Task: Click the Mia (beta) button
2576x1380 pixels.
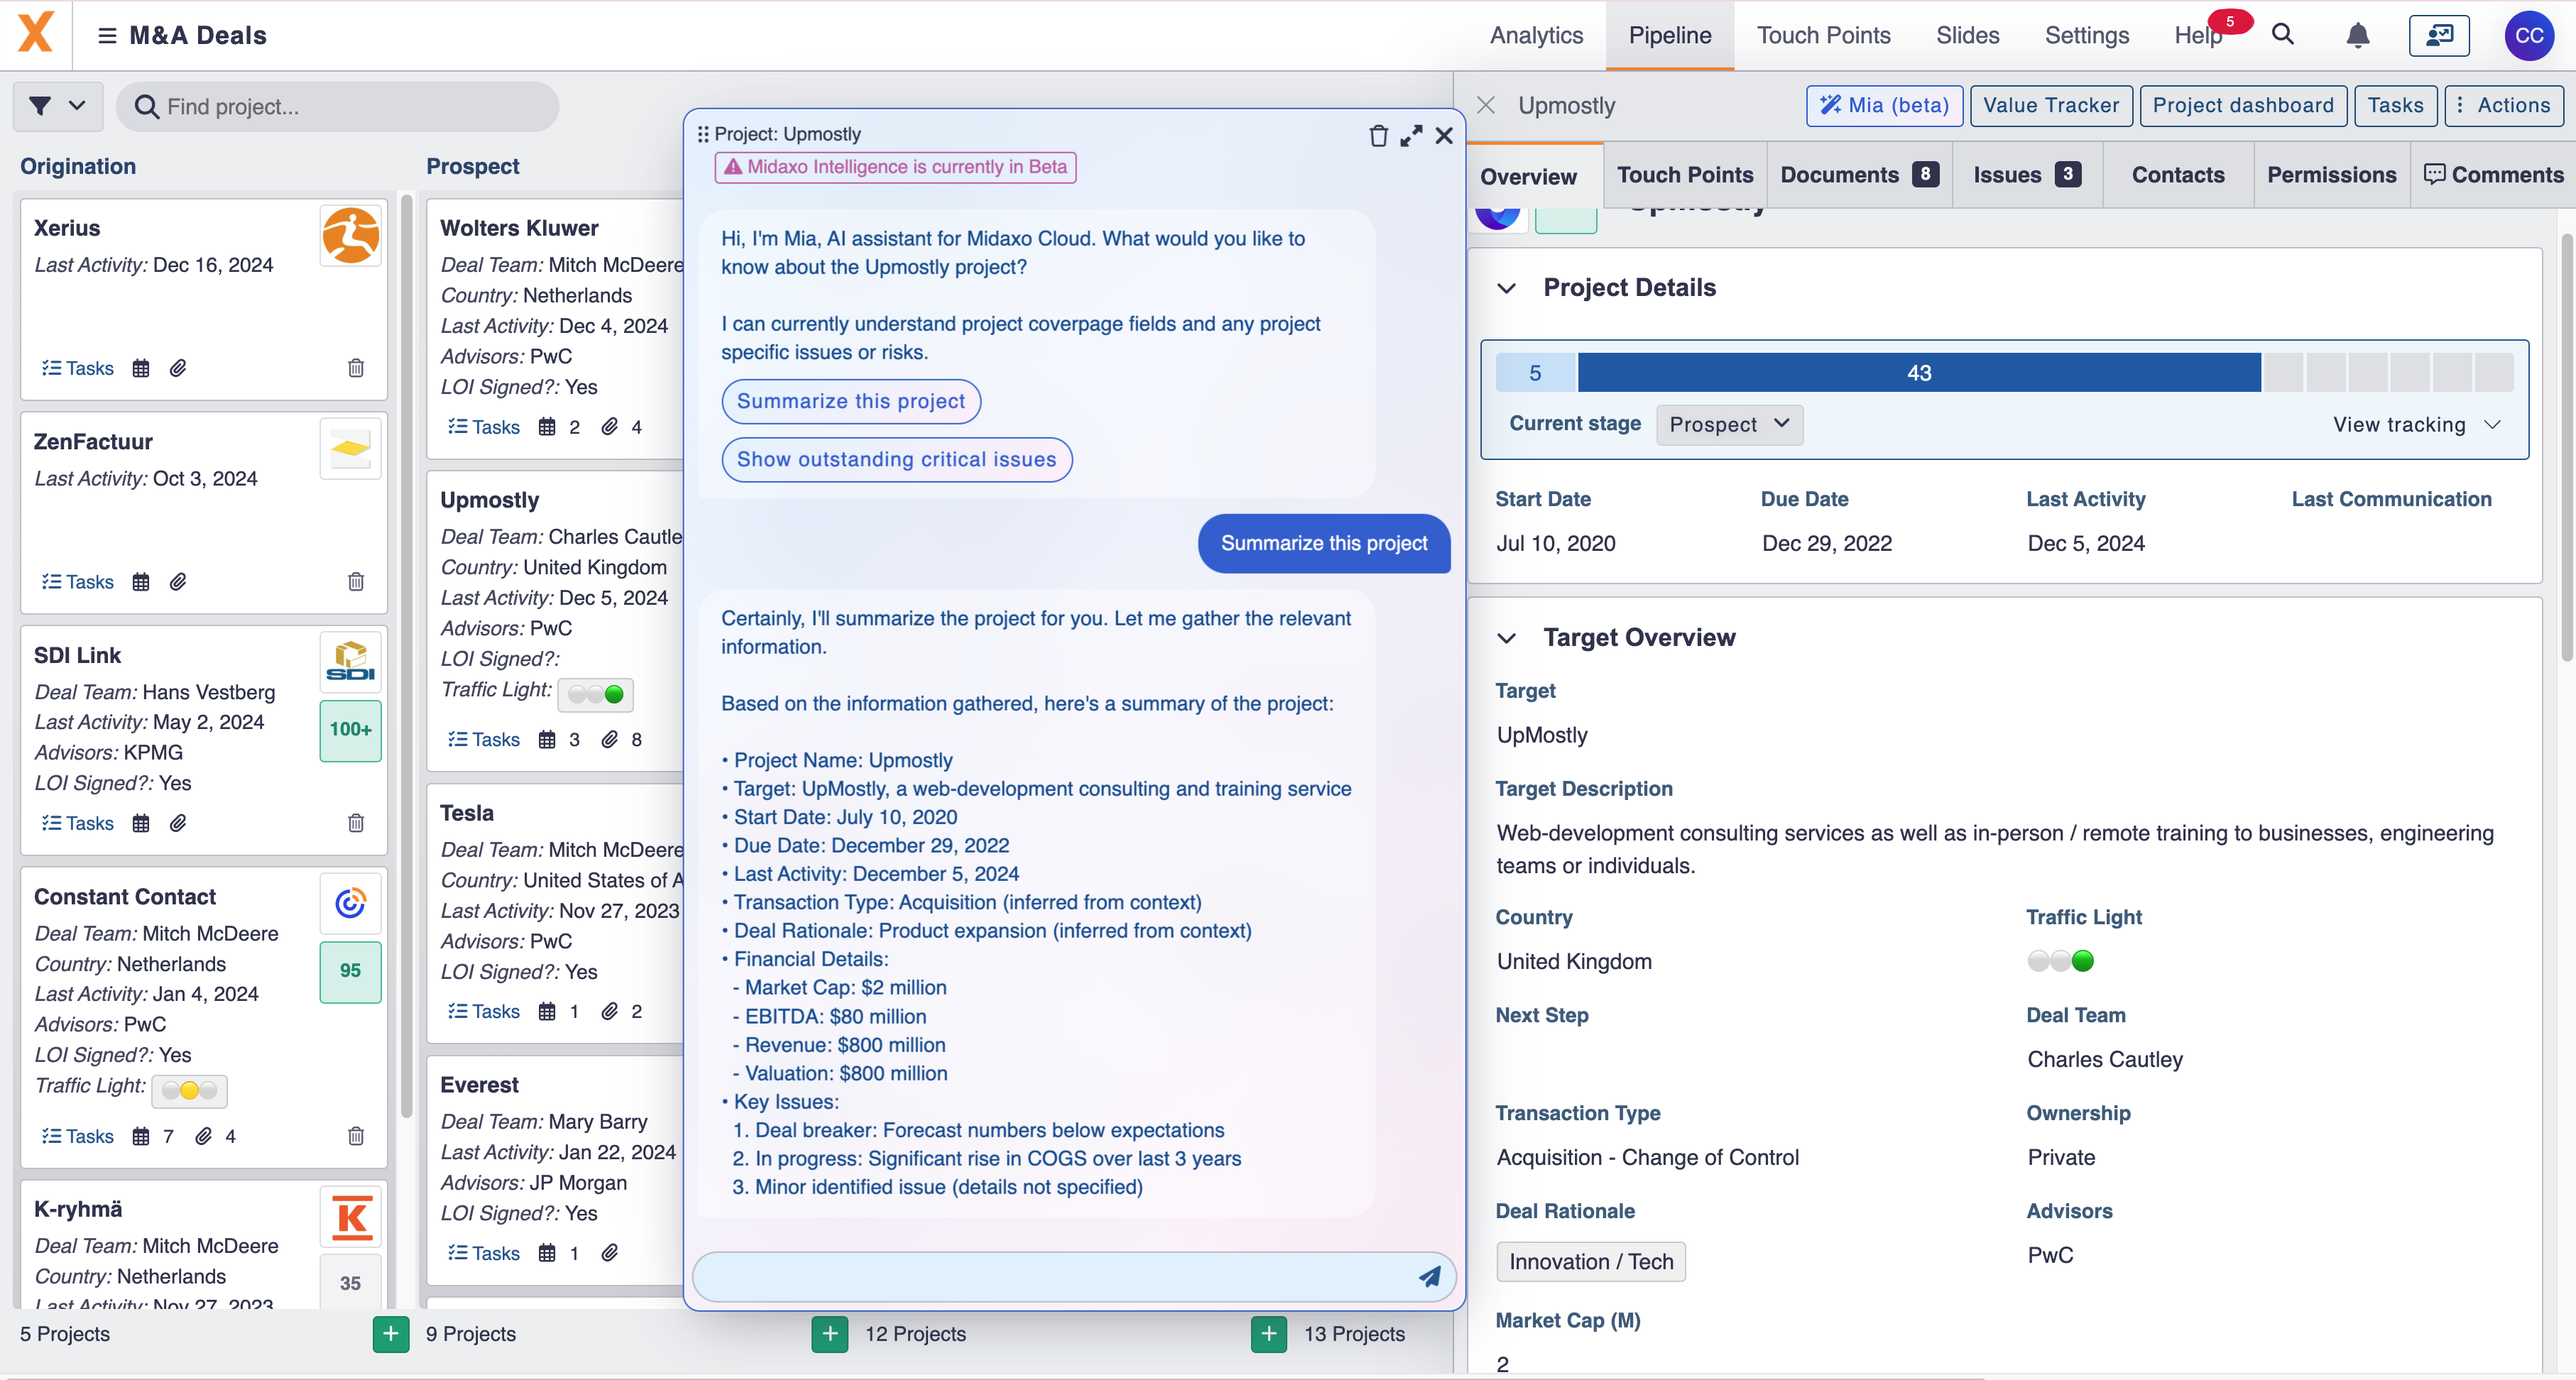Action: (x=1885, y=105)
